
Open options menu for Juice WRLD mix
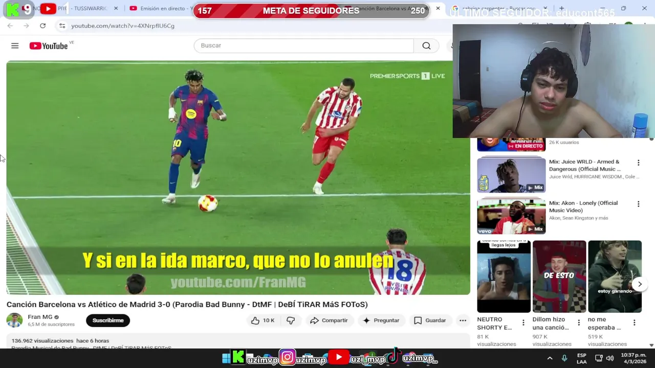pyautogui.click(x=638, y=163)
